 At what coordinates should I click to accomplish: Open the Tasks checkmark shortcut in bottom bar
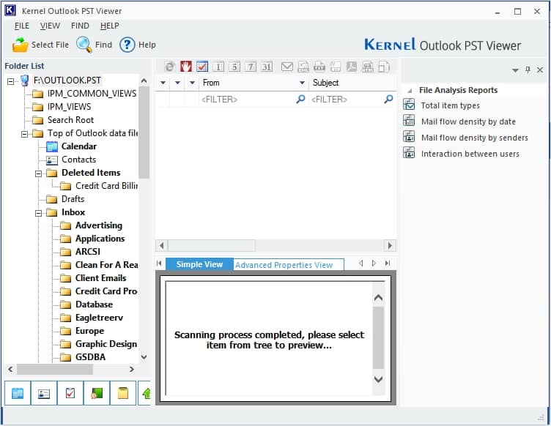pos(70,393)
